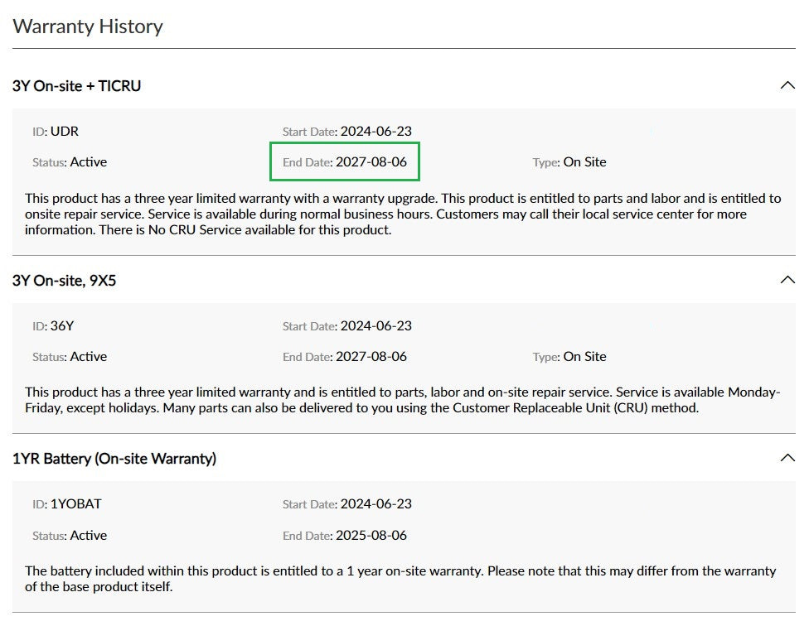This screenshot has height=621, width=809.
Task: Click Type On Site in 9X5 section
Action: [569, 356]
